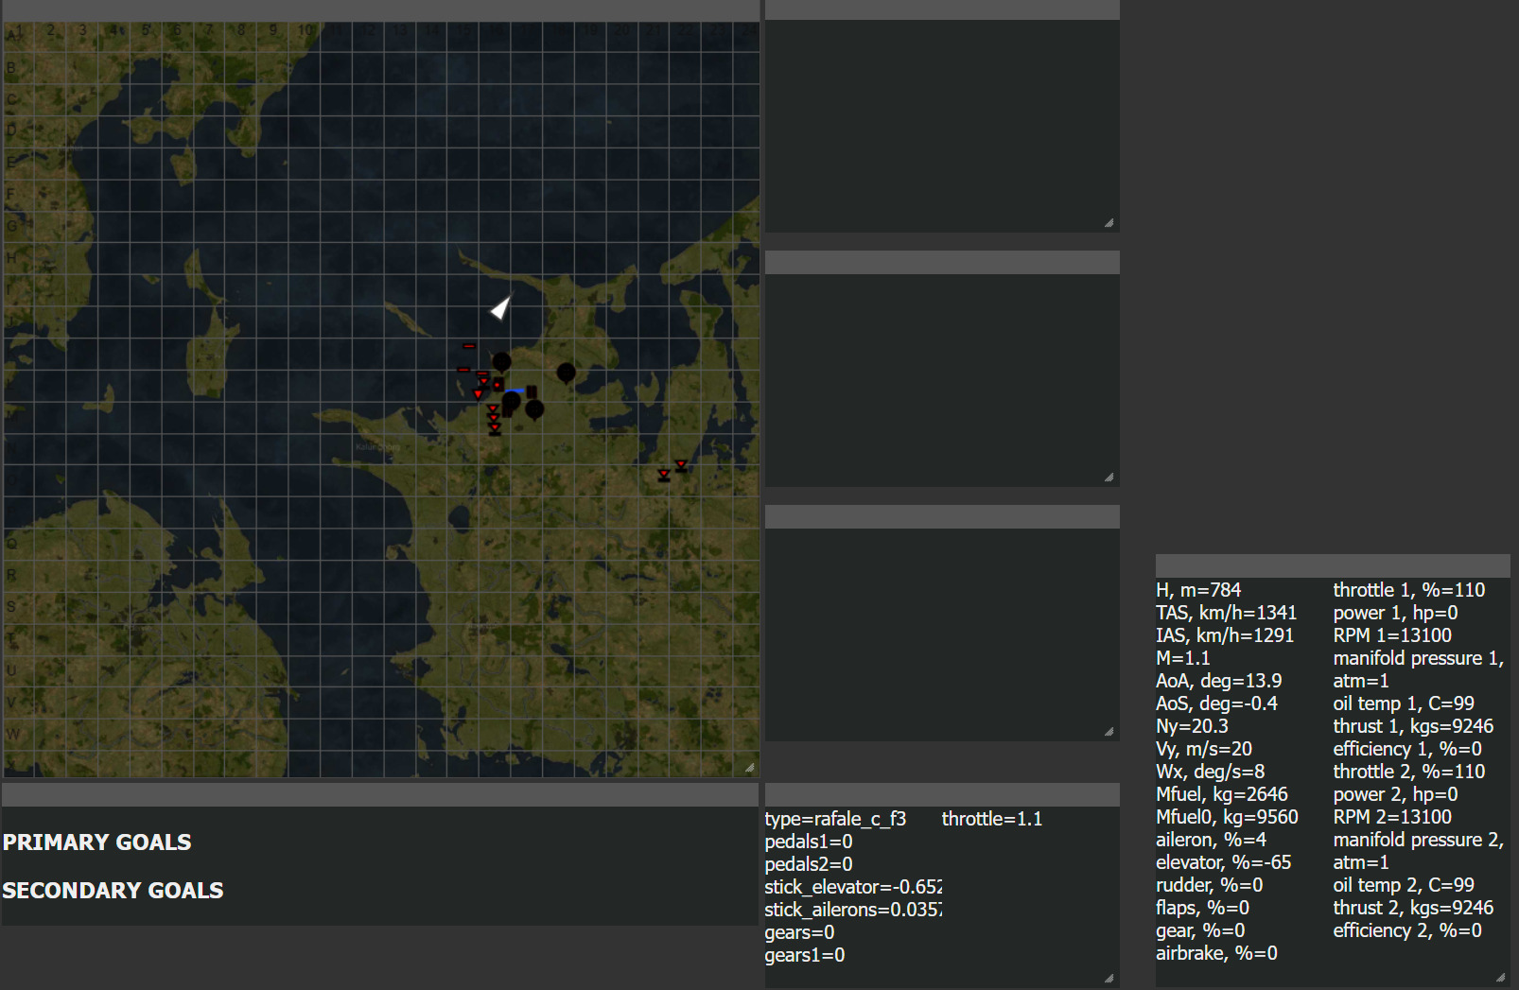
Task: Click the SECONDARY GOALS heading
Action: click(x=113, y=891)
